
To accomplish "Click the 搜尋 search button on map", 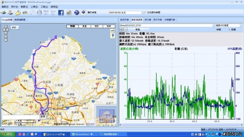I will pyautogui.click(x=43, y=117).
